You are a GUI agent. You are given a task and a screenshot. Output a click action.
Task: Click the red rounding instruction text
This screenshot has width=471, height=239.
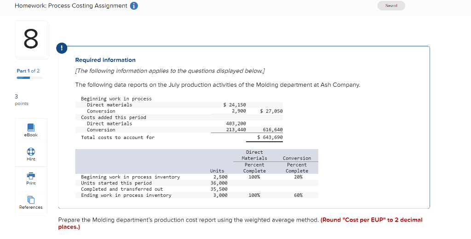tap(240, 223)
